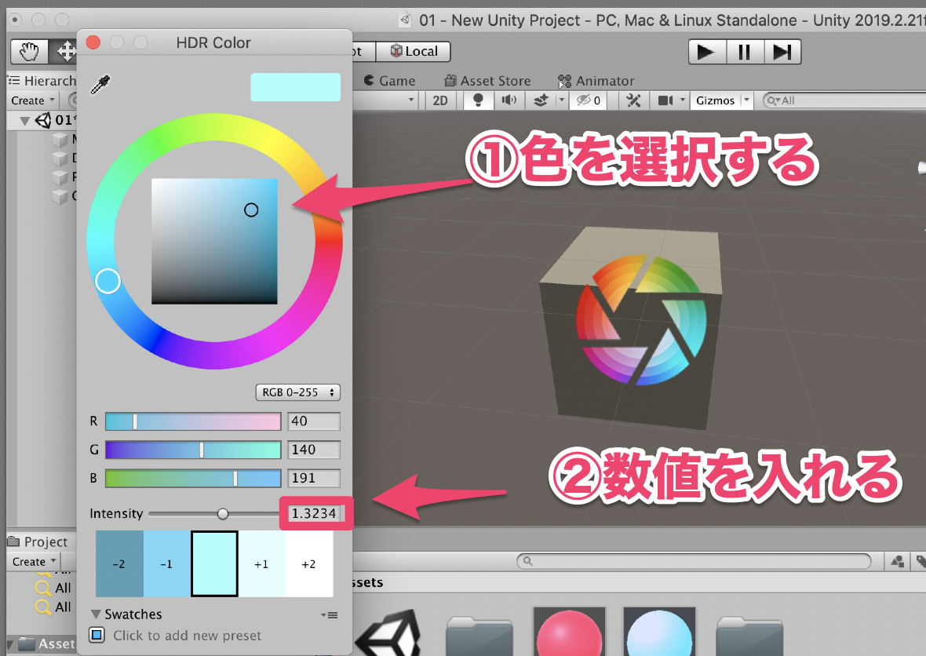Open Hierarchy Create dropdown

(33, 100)
